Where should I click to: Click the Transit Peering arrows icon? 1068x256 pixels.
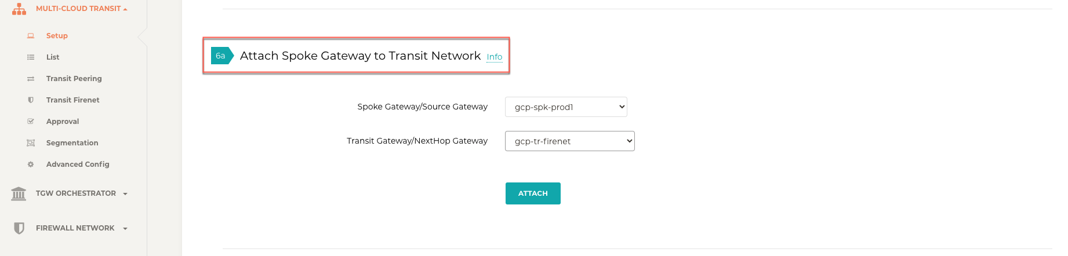click(x=31, y=79)
